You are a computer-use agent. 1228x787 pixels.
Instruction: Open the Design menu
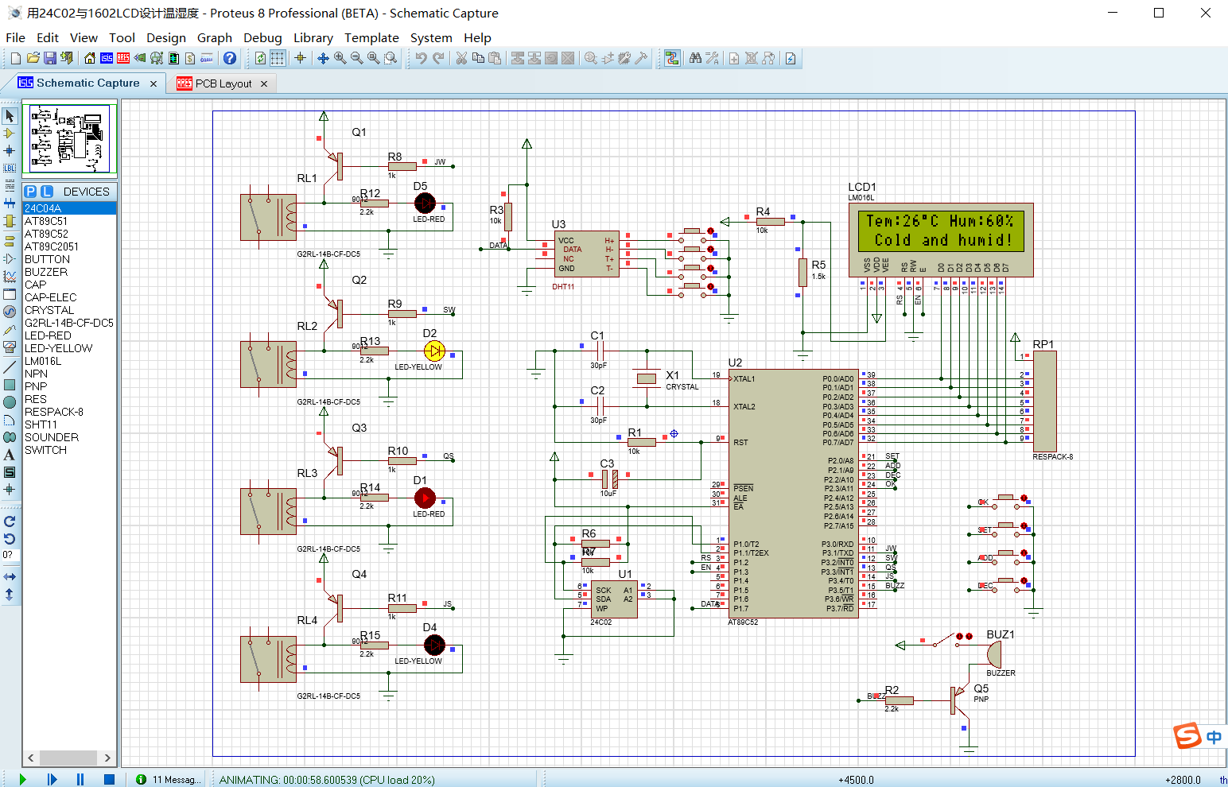click(166, 37)
